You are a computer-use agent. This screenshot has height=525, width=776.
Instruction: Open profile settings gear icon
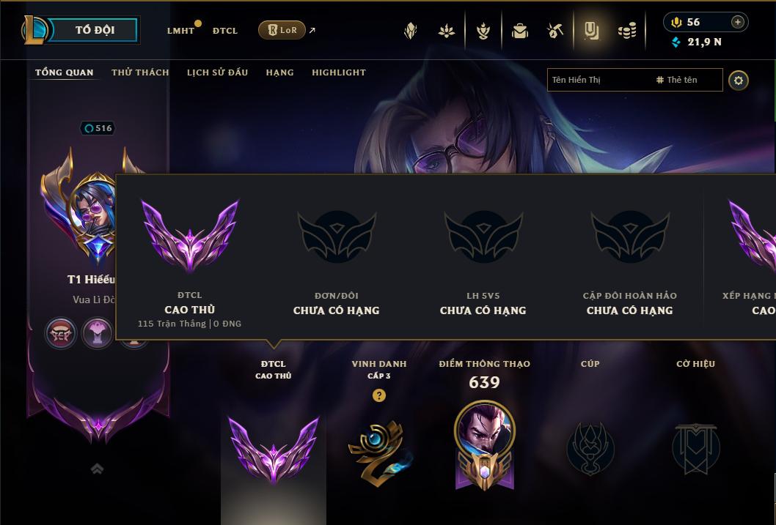739,81
